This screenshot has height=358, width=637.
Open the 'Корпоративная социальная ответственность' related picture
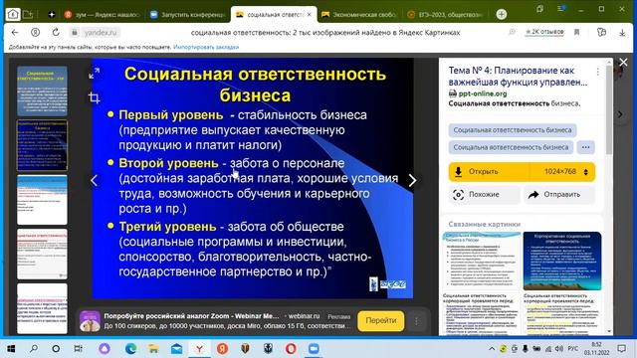(x=562, y=261)
